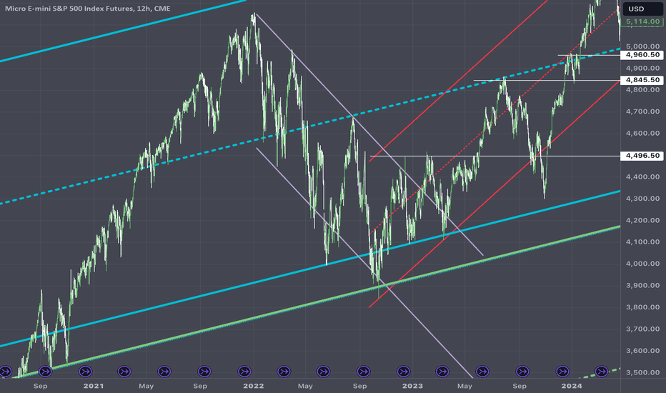The image size is (666, 393).
Task: Click the 4,900.00 price axis label
Action: click(642, 68)
